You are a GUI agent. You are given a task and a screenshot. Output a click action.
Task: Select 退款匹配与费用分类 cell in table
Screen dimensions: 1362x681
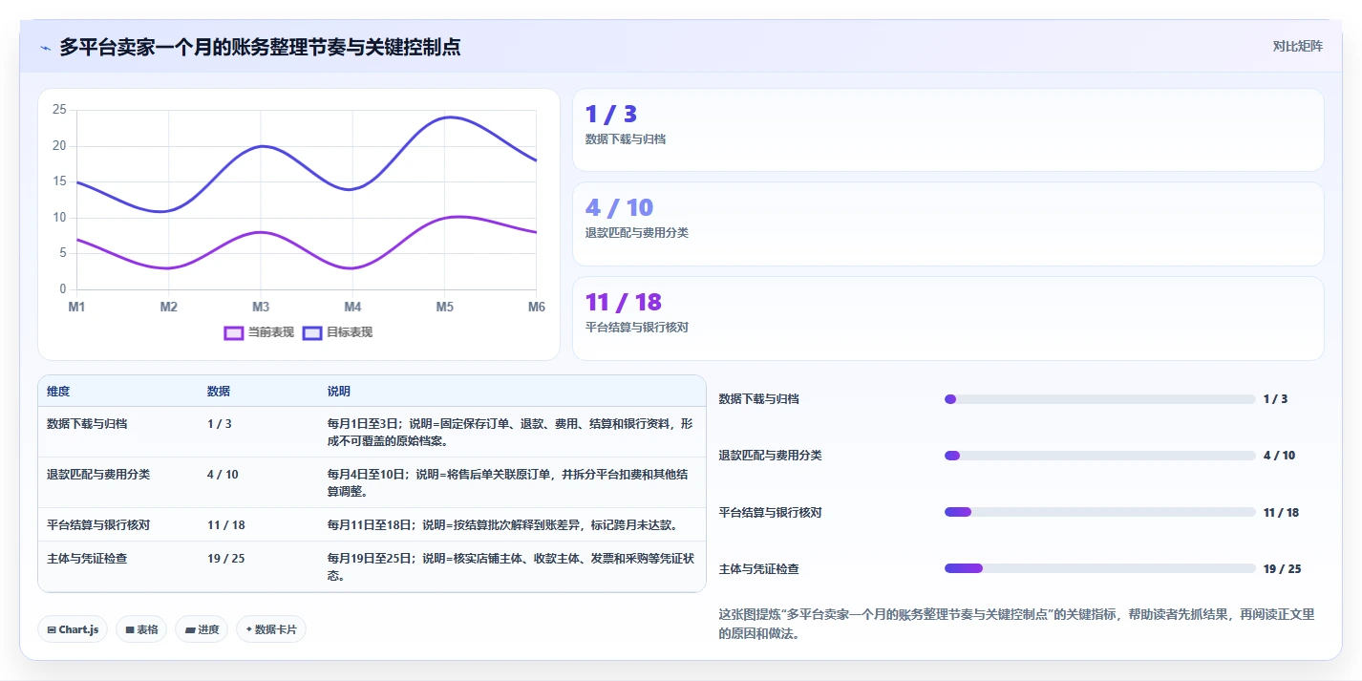pyautogui.click(x=98, y=475)
